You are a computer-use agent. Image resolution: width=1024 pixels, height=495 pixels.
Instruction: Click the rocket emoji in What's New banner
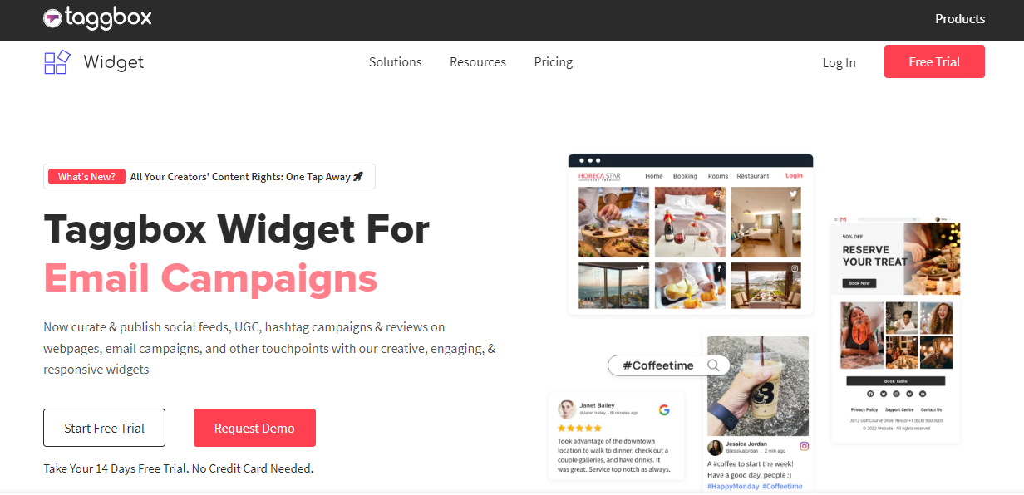[x=358, y=176]
